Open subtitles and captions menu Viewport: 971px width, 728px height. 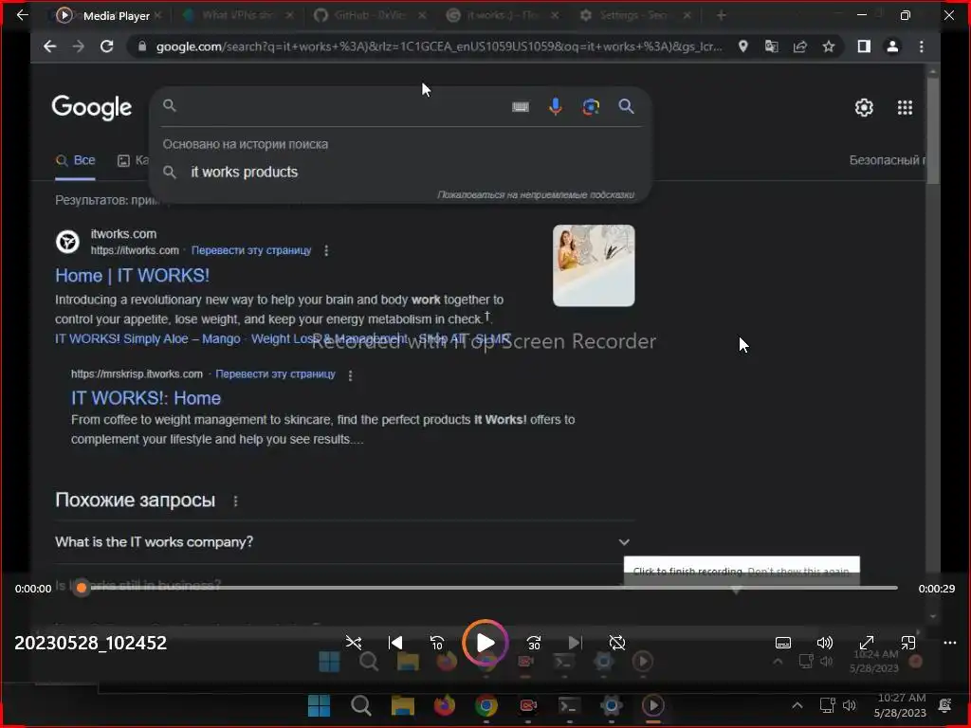782,643
